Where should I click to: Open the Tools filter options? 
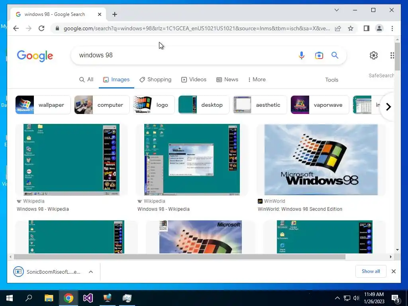[331, 80]
